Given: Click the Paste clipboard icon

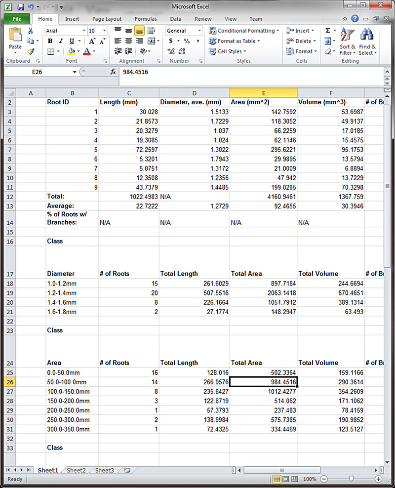Looking at the screenshot, I should tap(15, 34).
